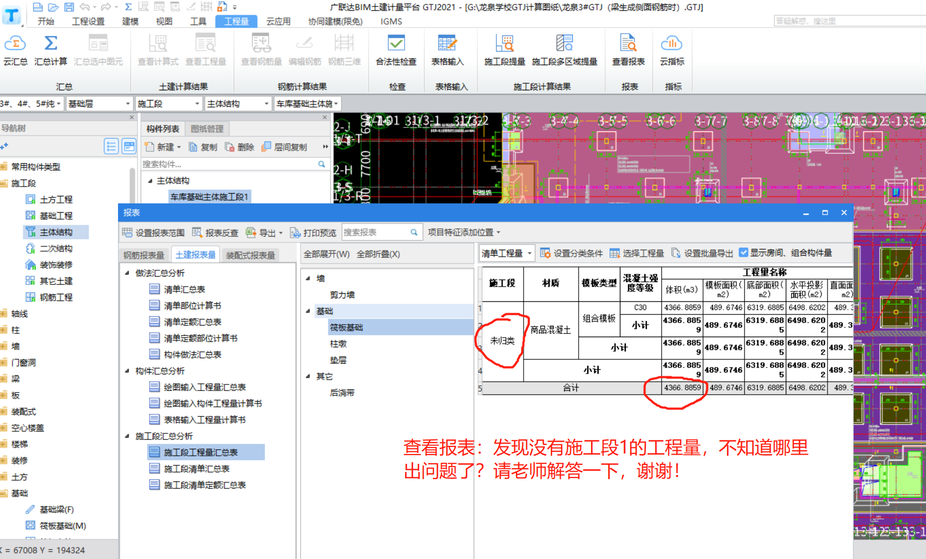This screenshot has height=559, width=926.
Task: Select 土方工程 in navigation tree
Action: [x=55, y=200]
